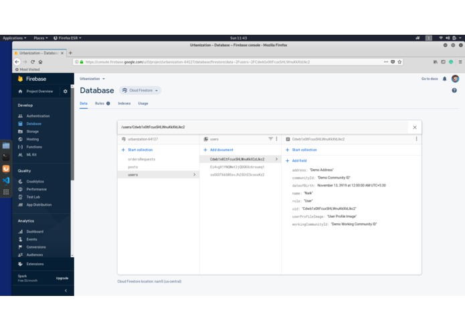Select the ordersRequests collection

(141, 159)
